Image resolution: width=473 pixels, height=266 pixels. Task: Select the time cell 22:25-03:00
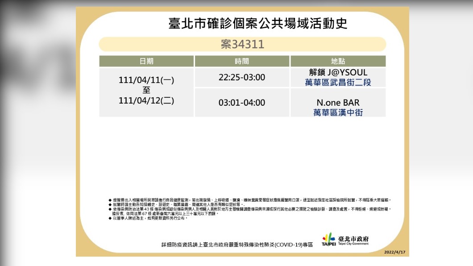click(241, 77)
